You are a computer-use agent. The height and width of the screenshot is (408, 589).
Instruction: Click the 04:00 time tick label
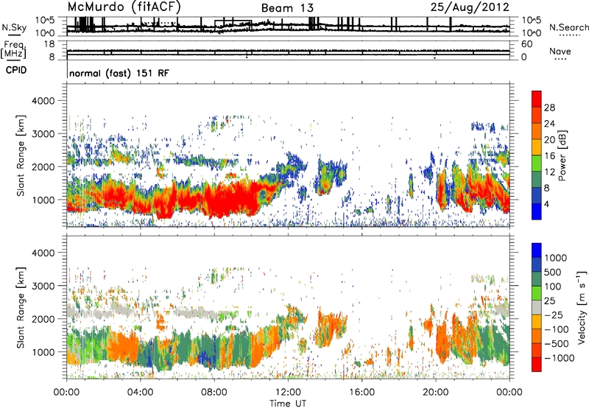click(x=140, y=393)
